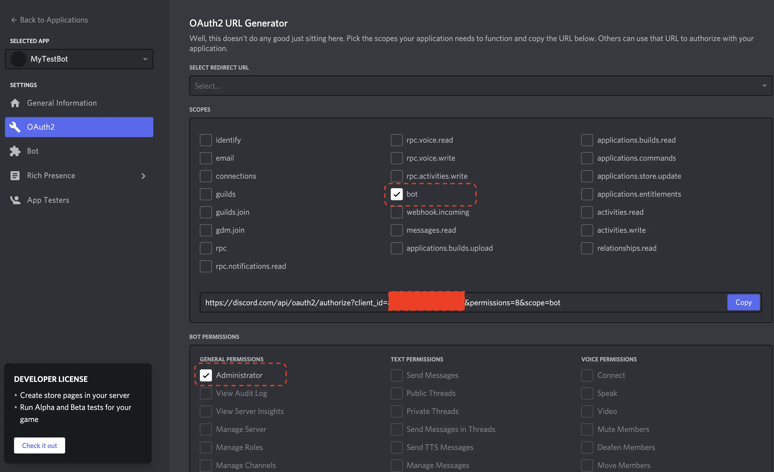
Task: Uncheck the bot scope checkbox
Action: tap(397, 194)
